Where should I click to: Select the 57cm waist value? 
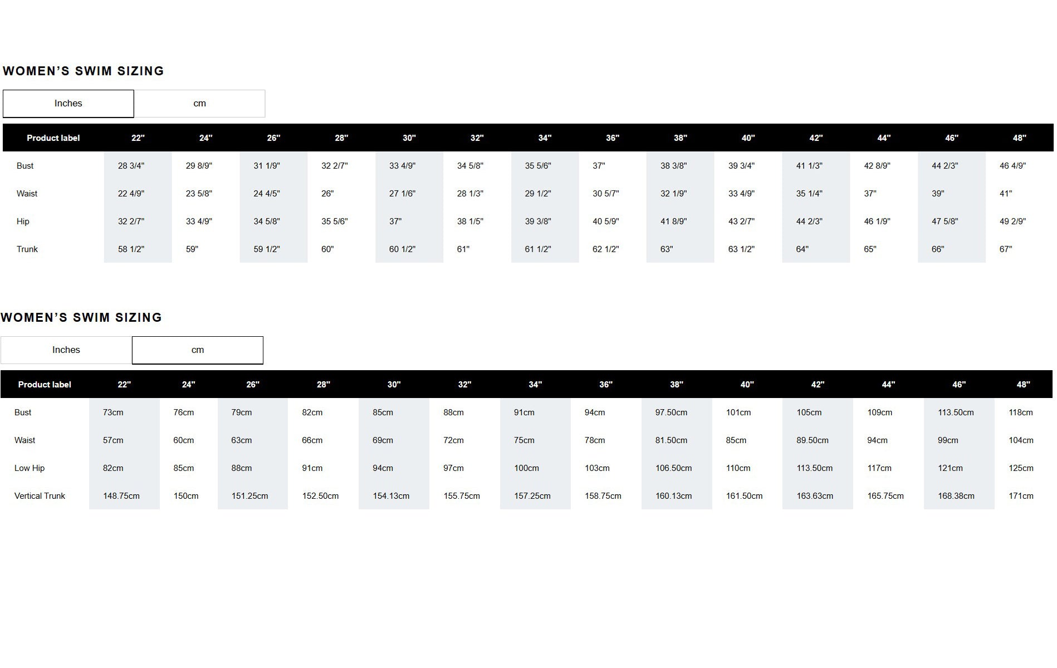coord(113,440)
